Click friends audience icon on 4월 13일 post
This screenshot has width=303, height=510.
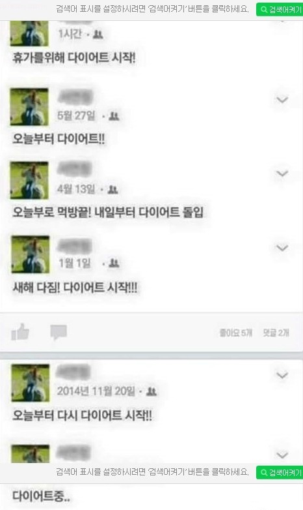coord(112,189)
